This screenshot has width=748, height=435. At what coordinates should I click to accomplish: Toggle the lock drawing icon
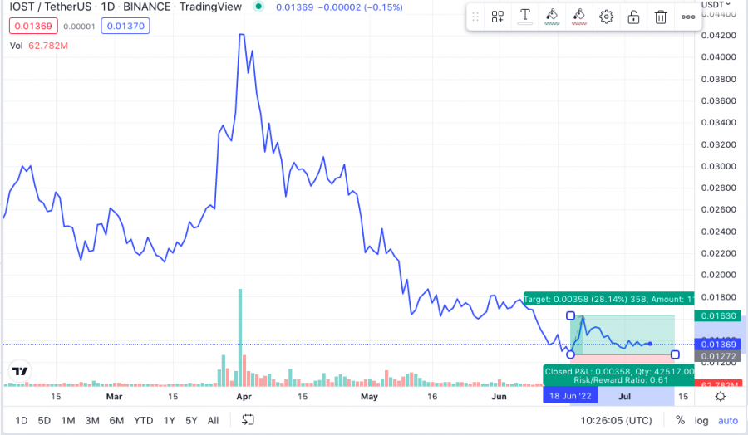coord(633,17)
